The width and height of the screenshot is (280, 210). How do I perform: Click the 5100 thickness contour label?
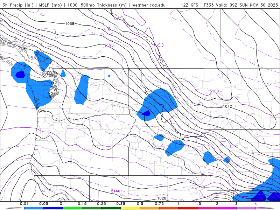tap(214, 91)
